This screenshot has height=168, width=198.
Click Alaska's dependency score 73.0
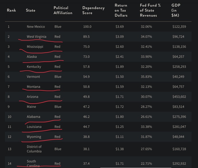86,57
